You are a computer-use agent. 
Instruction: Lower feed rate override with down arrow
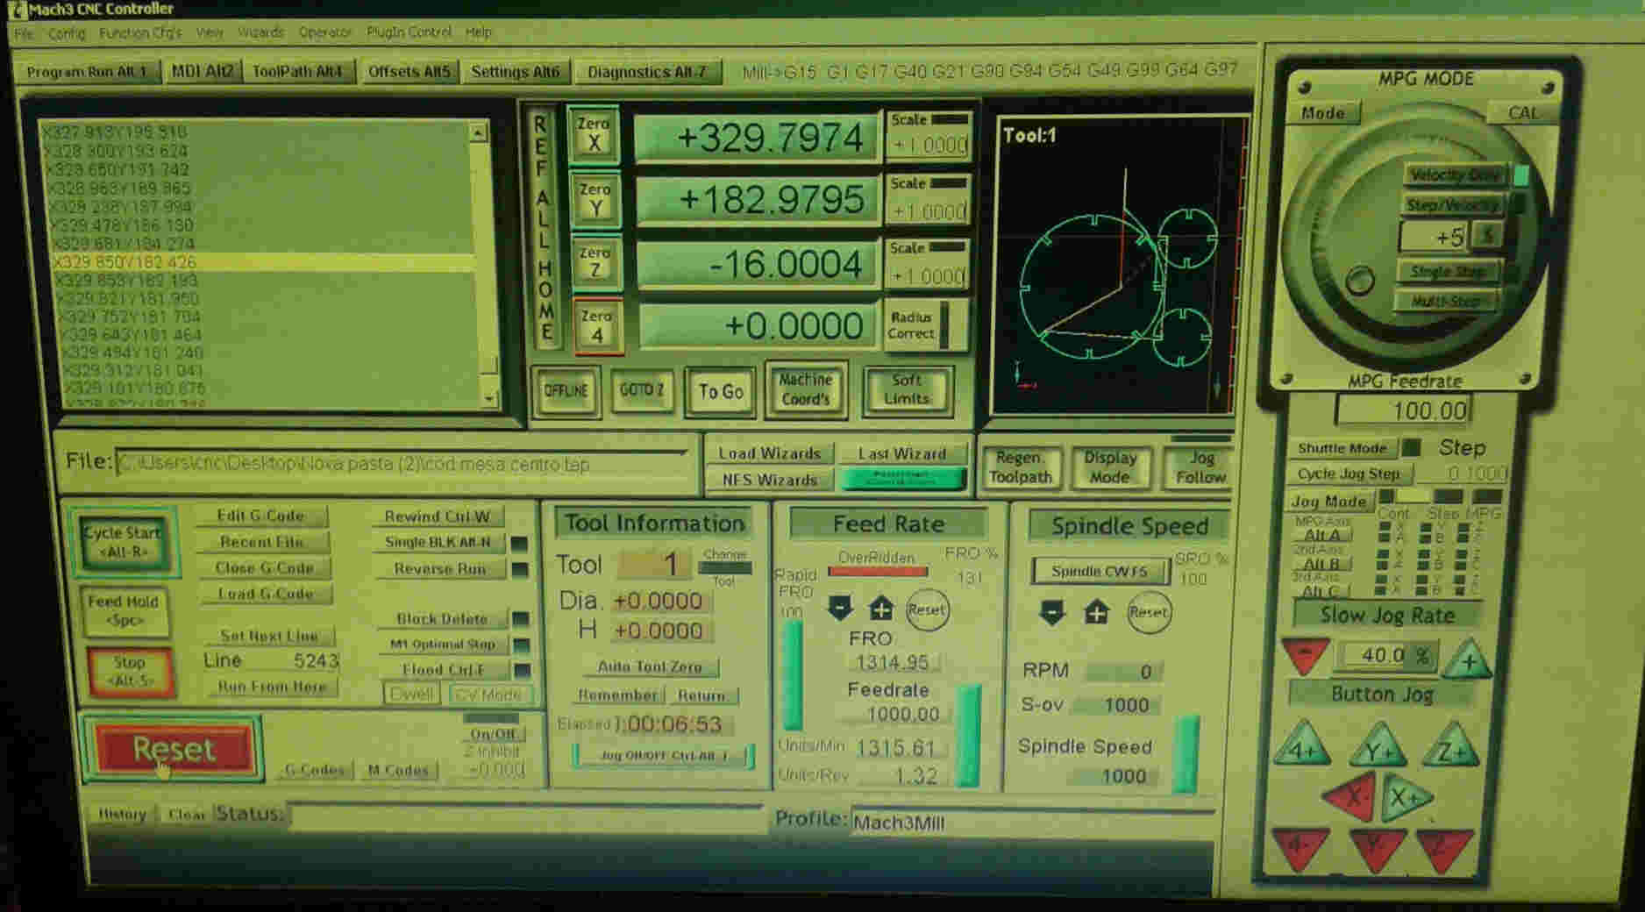coord(840,608)
